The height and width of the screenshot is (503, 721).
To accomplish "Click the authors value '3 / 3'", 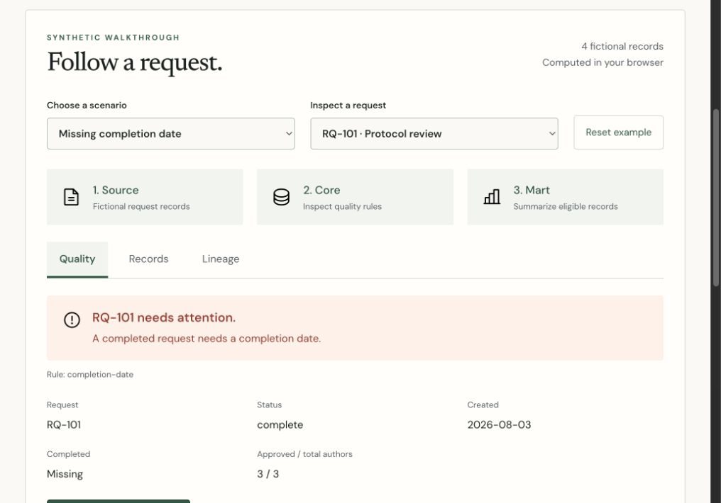I will pos(268,474).
